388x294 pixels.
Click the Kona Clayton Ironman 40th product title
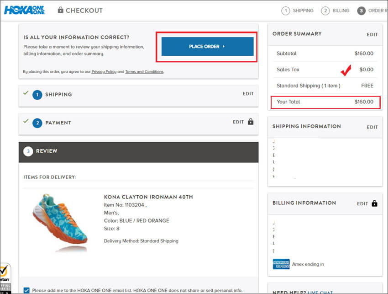(148, 197)
